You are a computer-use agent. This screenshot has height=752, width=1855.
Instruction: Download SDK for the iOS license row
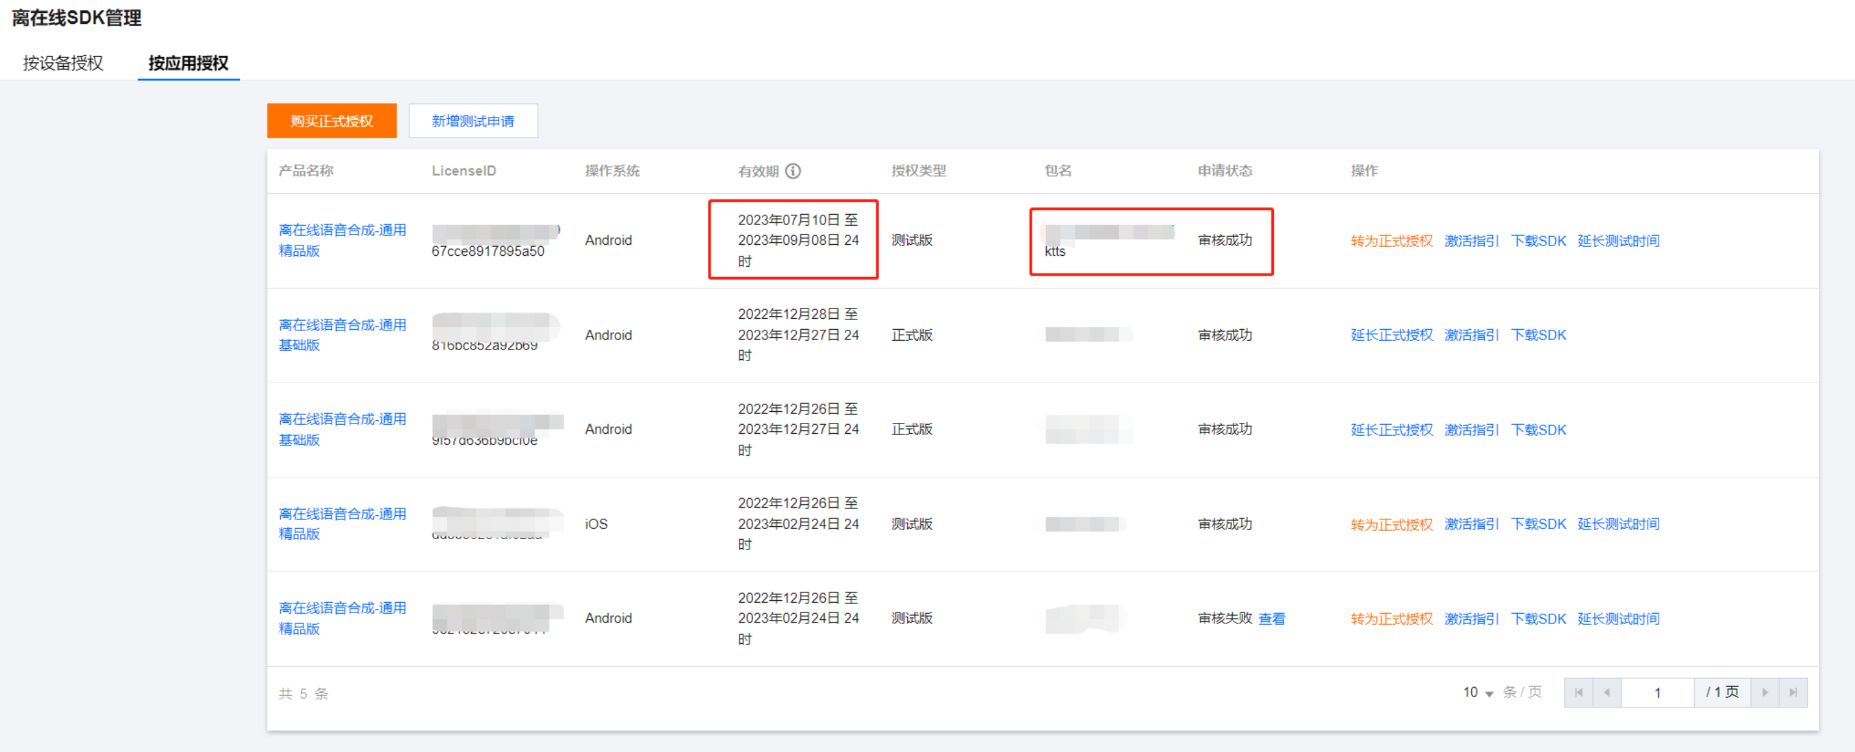tap(1538, 524)
